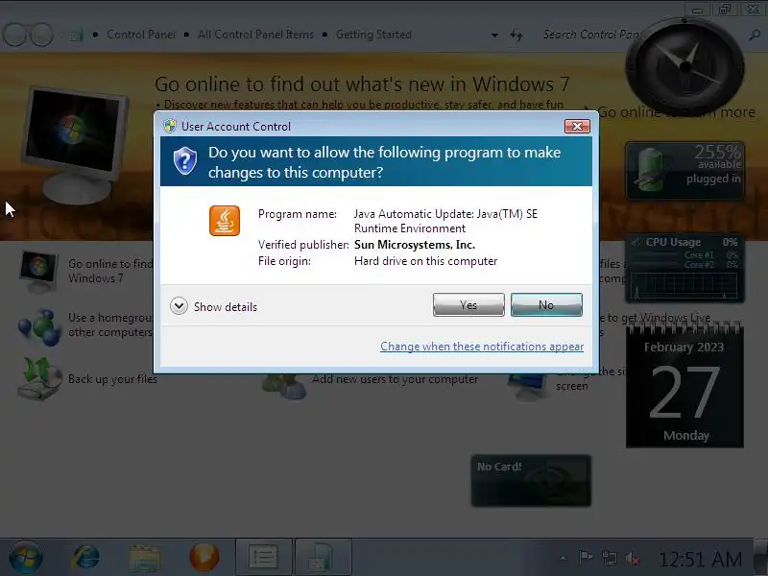Open Change when these notifications appear link
Viewport: 768px width, 576px height.
pos(482,347)
